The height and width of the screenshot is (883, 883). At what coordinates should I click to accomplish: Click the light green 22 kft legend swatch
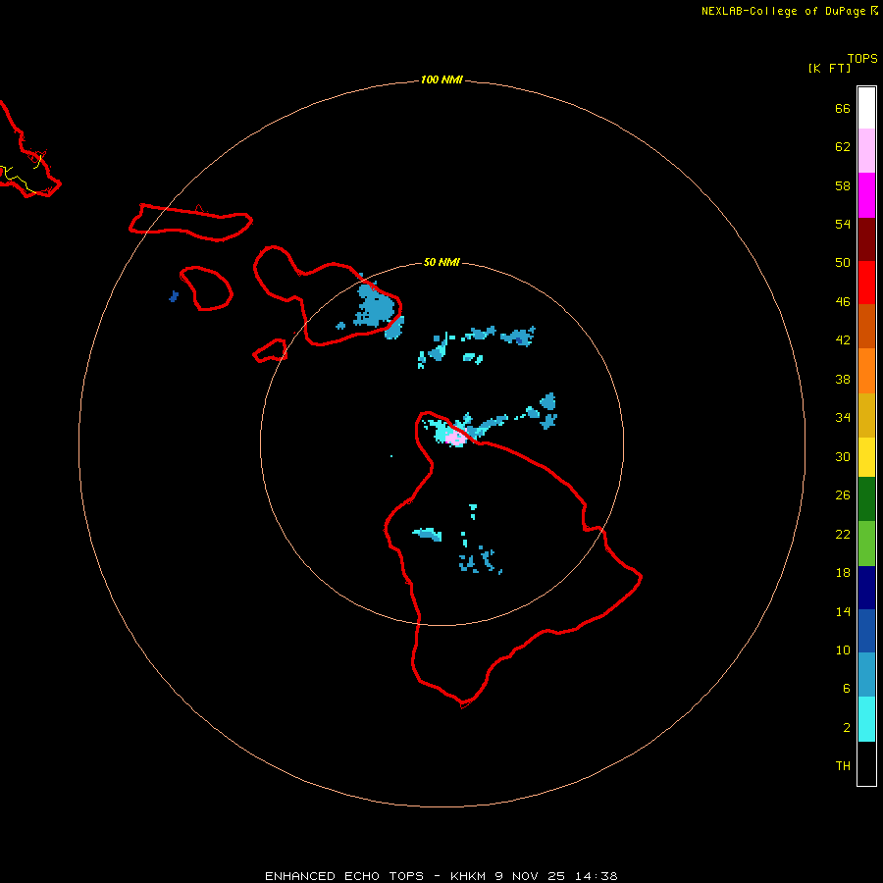(866, 544)
